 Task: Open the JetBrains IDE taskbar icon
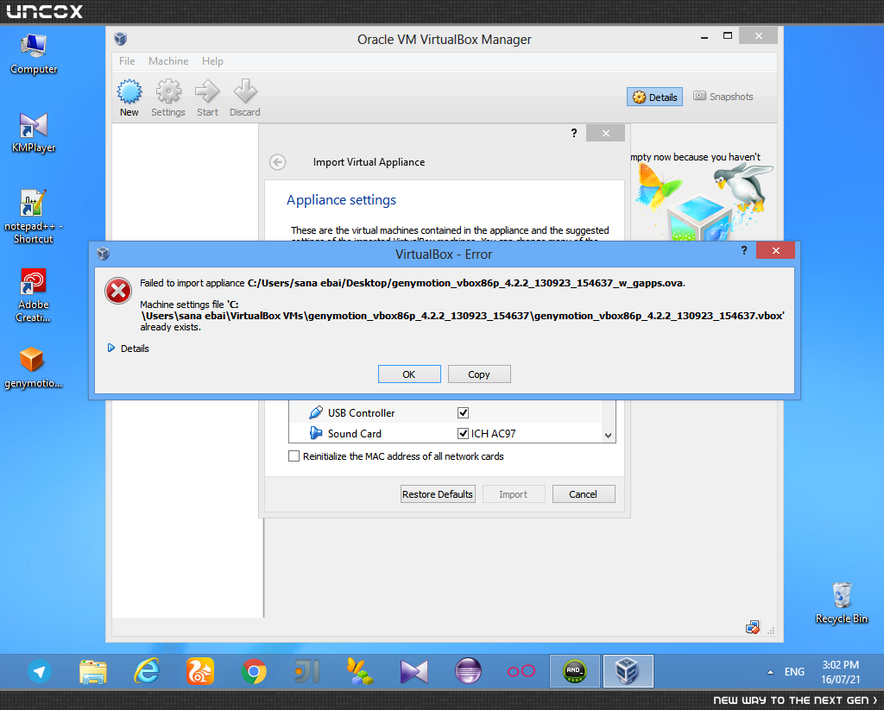coord(307,672)
